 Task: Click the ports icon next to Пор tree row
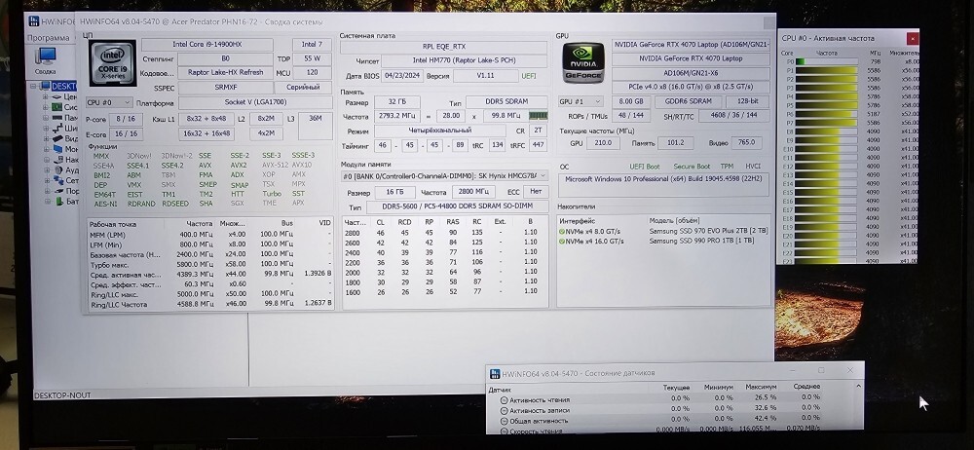point(57,191)
